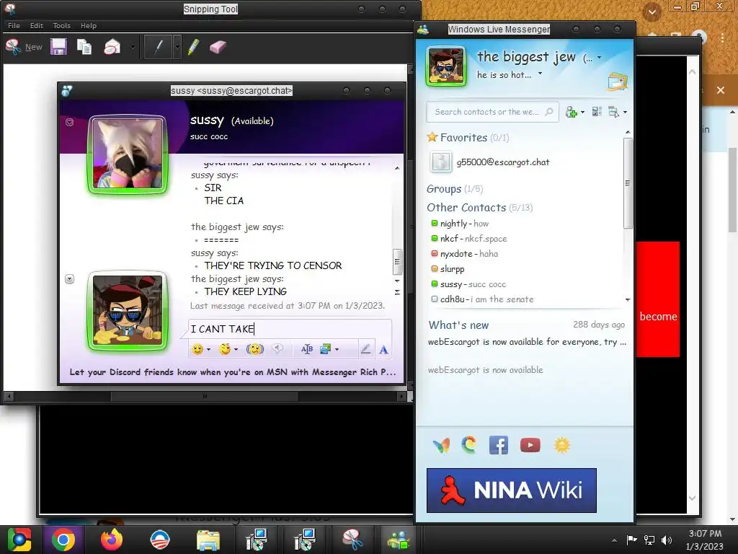Open the personal message dropdown arrow
Screen dimensions: 738x554
pyautogui.click(x=540, y=74)
